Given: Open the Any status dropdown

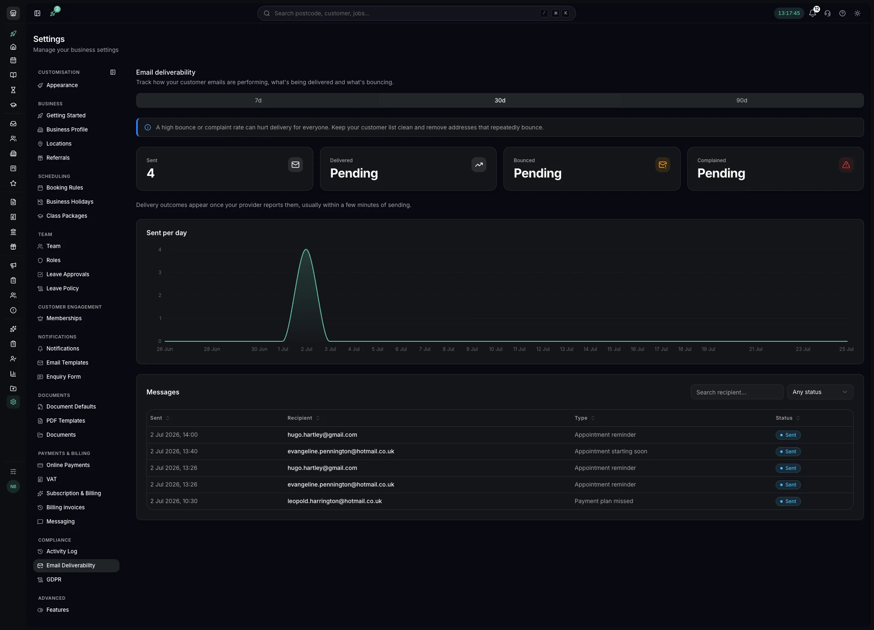Looking at the screenshot, I should (820, 392).
